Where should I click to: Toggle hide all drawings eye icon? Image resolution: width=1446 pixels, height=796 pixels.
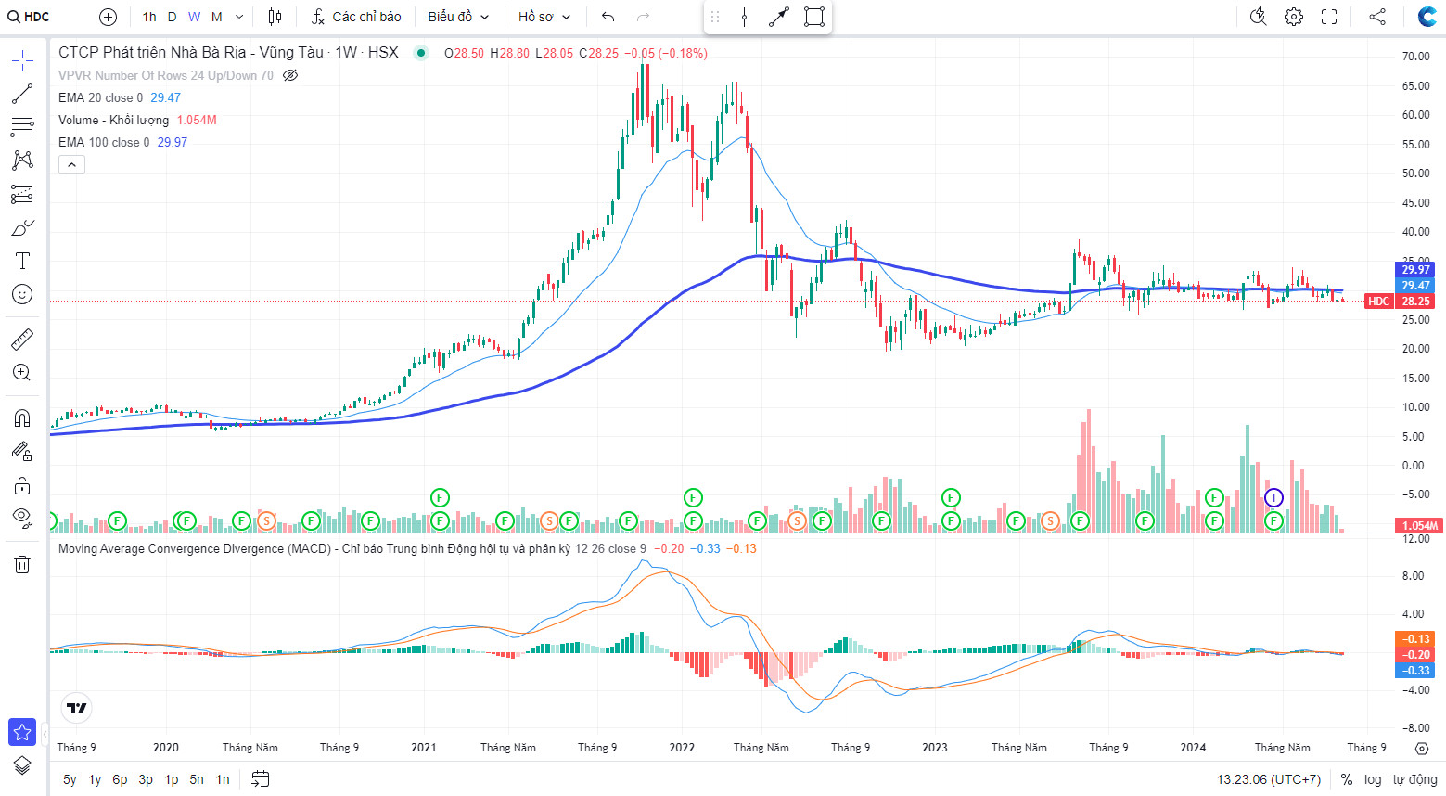coord(22,518)
